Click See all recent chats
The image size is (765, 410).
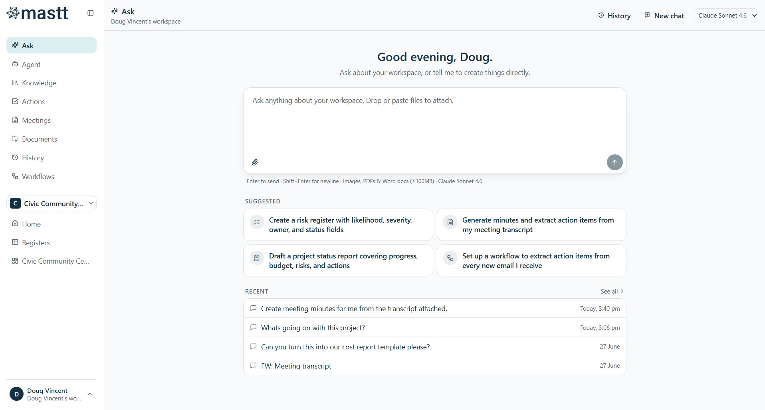(x=612, y=292)
